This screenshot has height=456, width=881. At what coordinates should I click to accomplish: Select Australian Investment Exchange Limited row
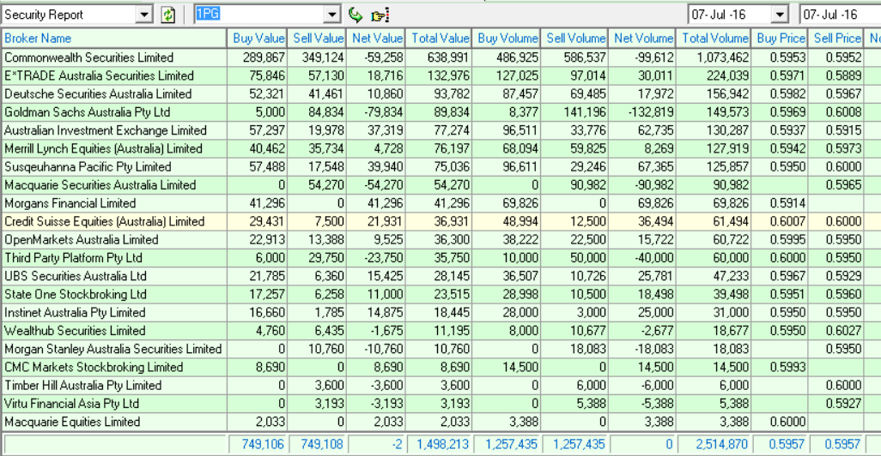pyautogui.click(x=440, y=130)
